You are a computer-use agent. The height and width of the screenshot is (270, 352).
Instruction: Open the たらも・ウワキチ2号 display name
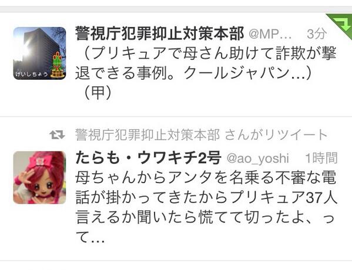(x=149, y=158)
